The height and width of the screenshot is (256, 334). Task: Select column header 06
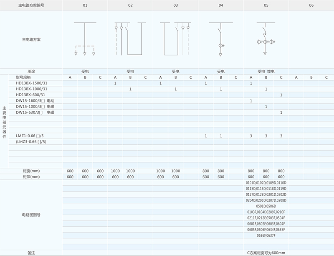(311, 5)
